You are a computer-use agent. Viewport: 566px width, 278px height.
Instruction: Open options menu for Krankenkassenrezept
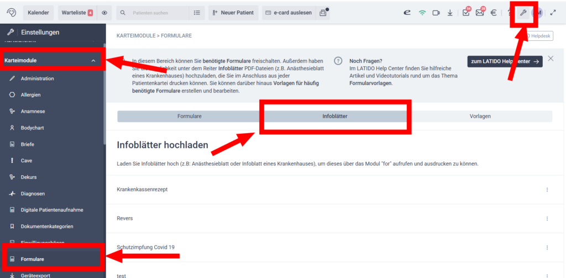(547, 190)
